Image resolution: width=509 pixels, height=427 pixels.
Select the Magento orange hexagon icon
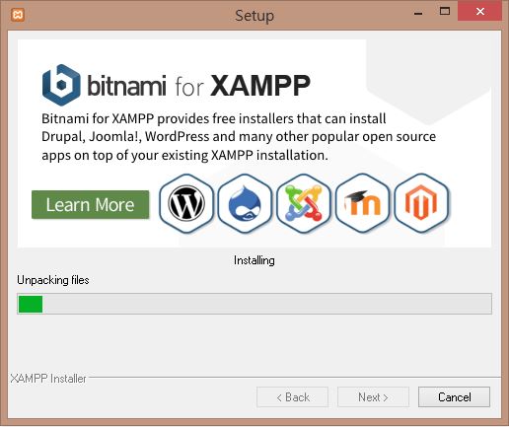[421, 203]
